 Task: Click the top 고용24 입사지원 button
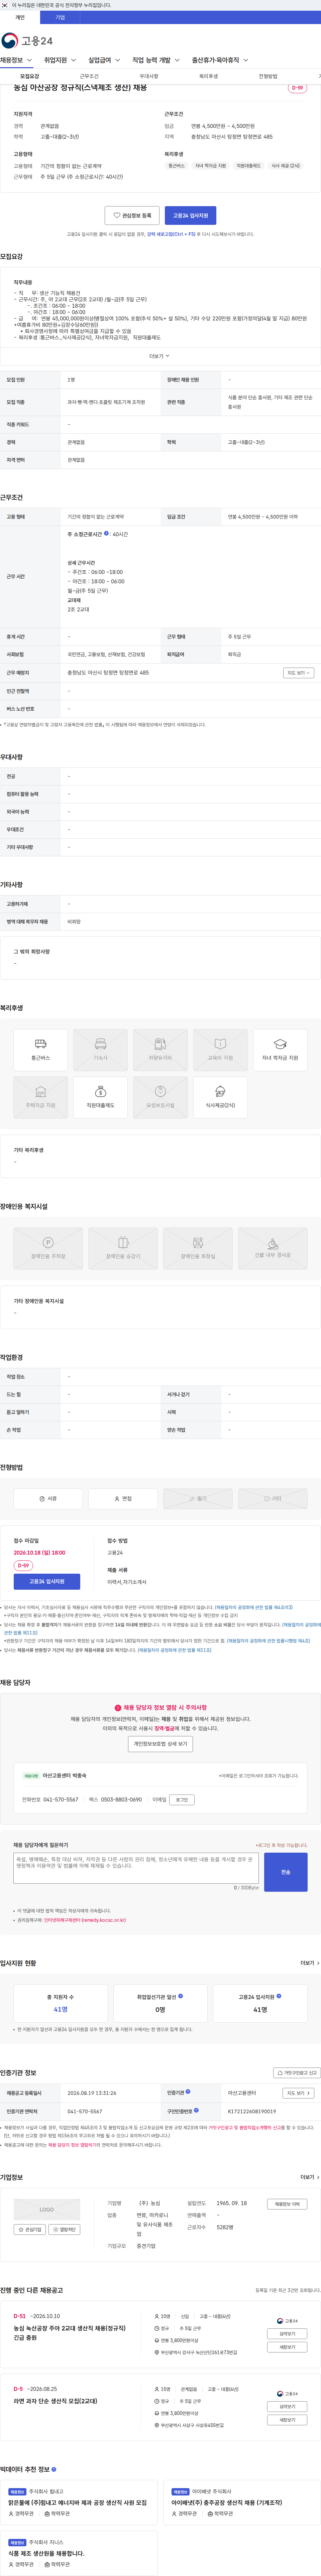click(x=190, y=215)
